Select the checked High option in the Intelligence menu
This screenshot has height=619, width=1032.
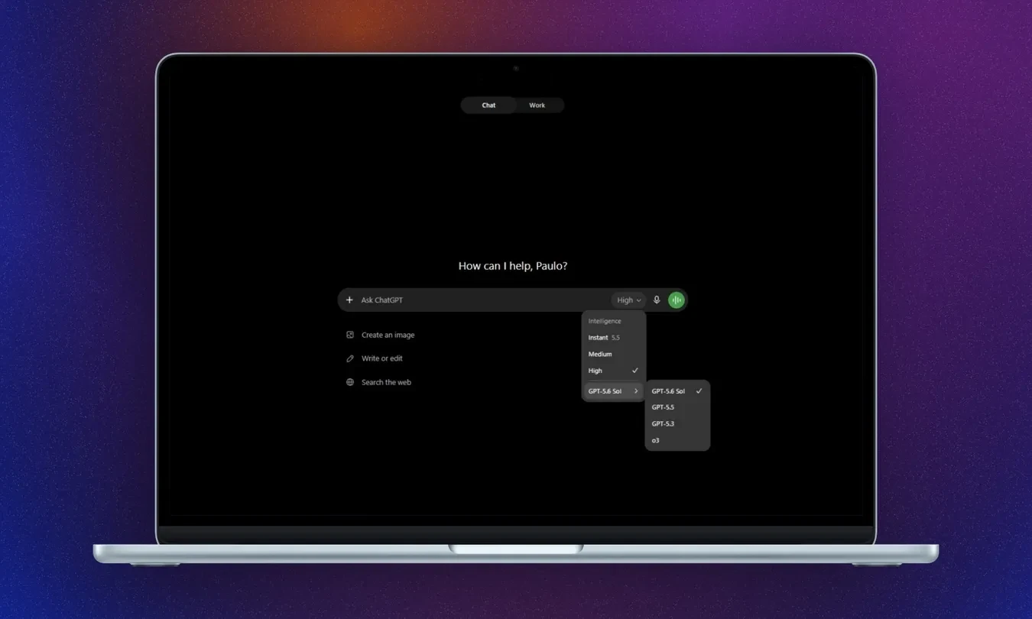614,371
